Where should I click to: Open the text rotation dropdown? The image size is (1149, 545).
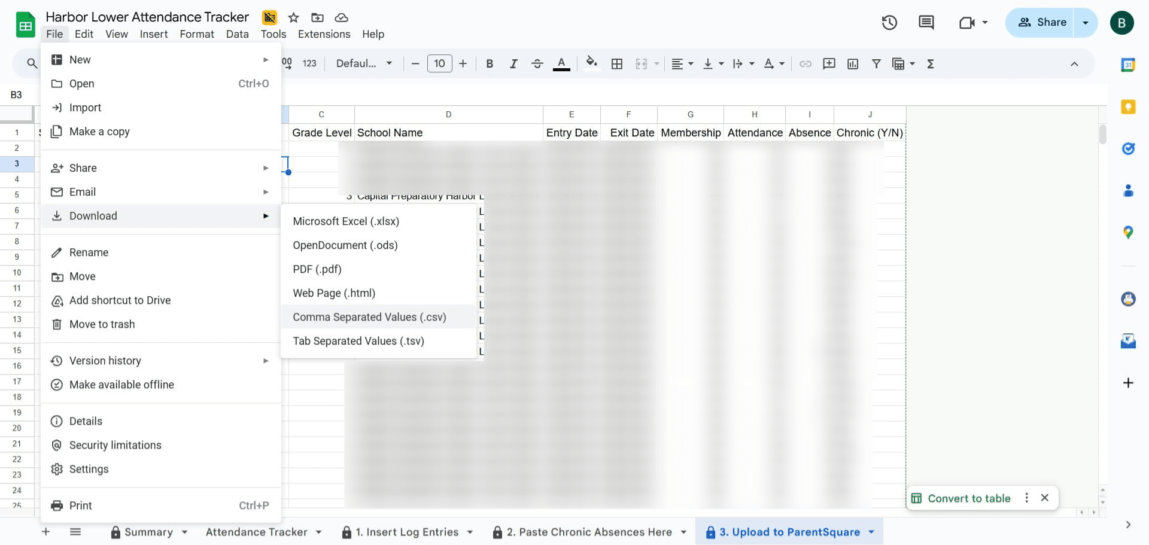774,63
